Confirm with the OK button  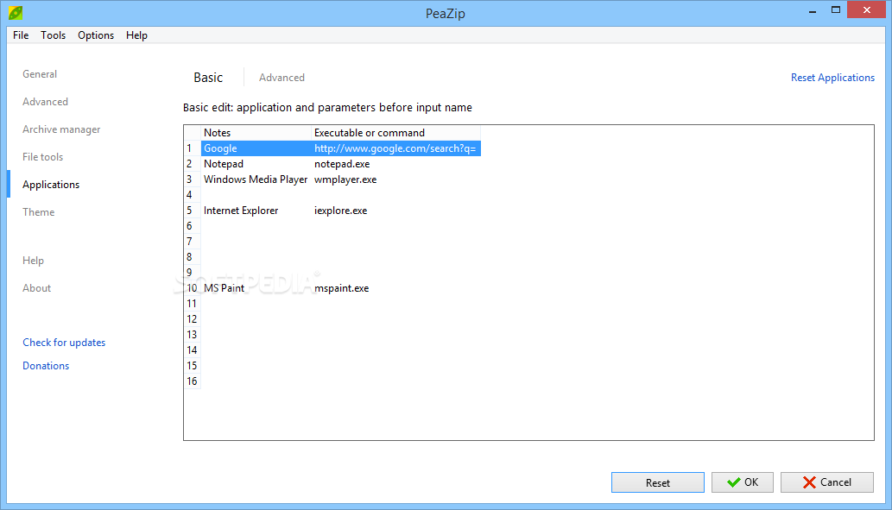(743, 482)
